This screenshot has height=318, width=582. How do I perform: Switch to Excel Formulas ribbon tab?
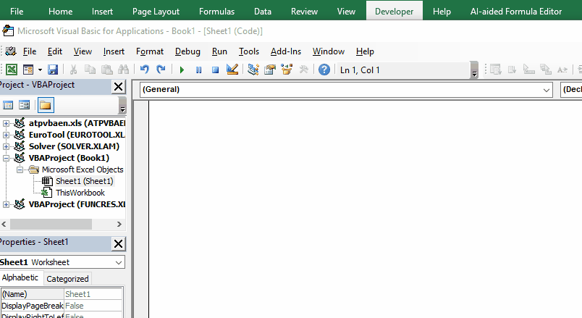tap(216, 11)
